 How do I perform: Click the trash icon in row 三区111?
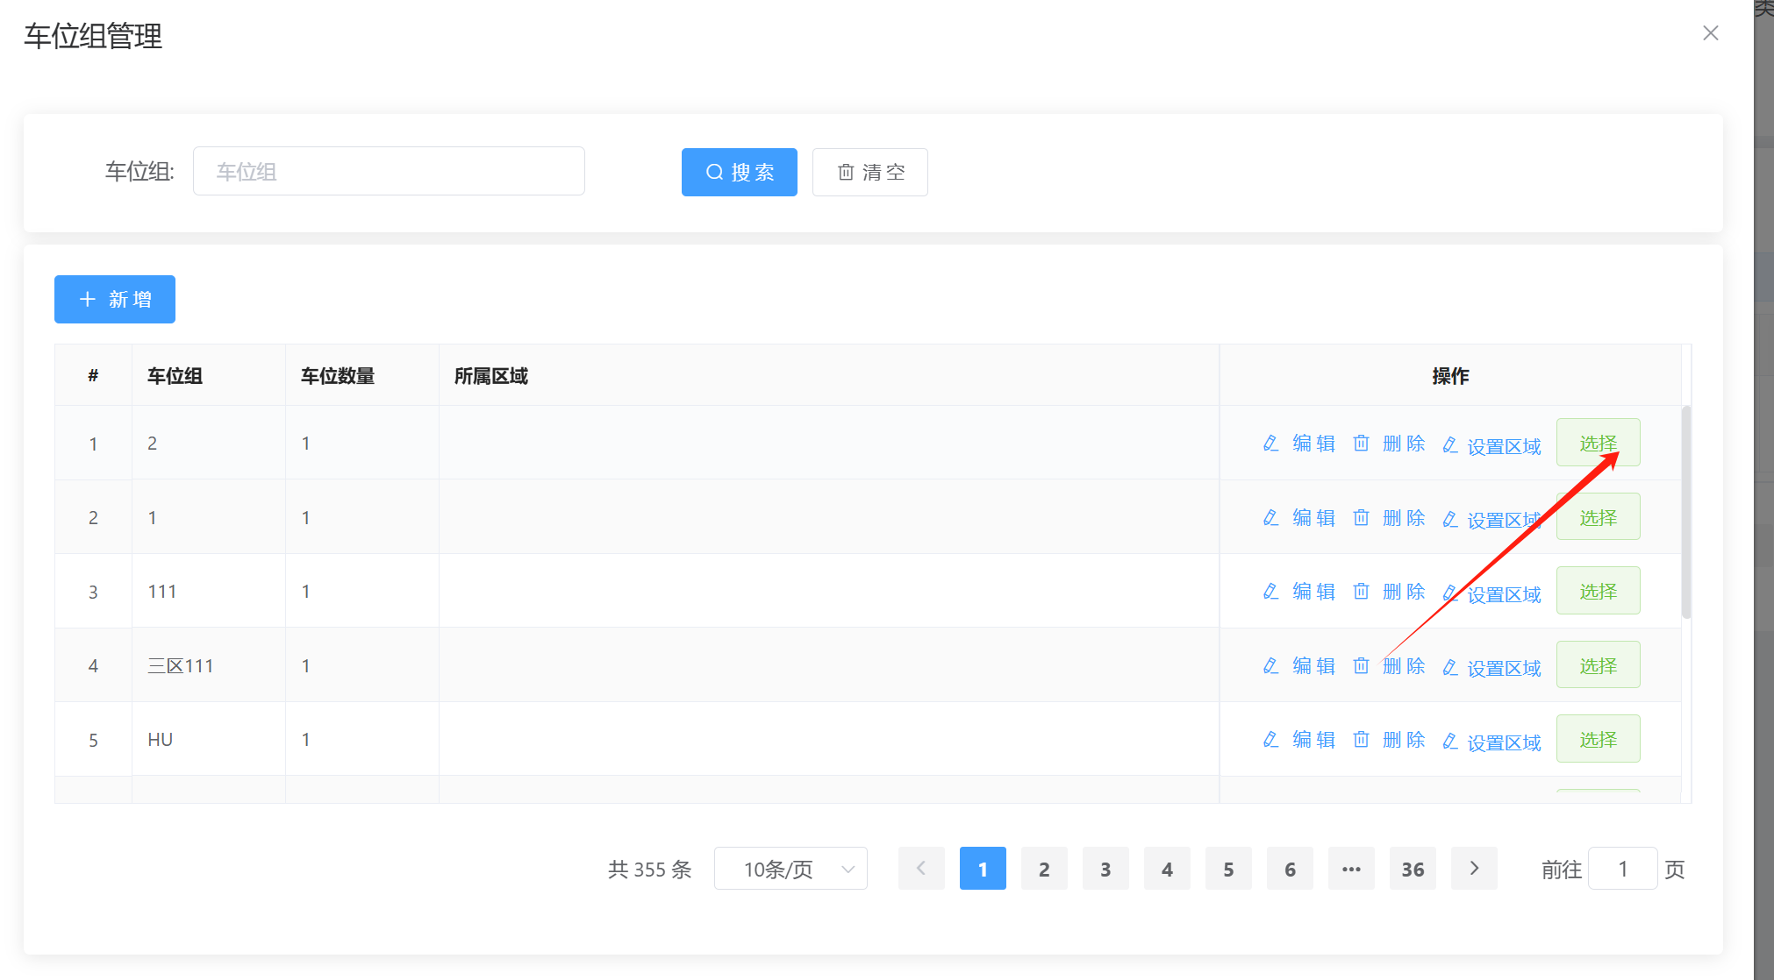tap(1361, 666)
